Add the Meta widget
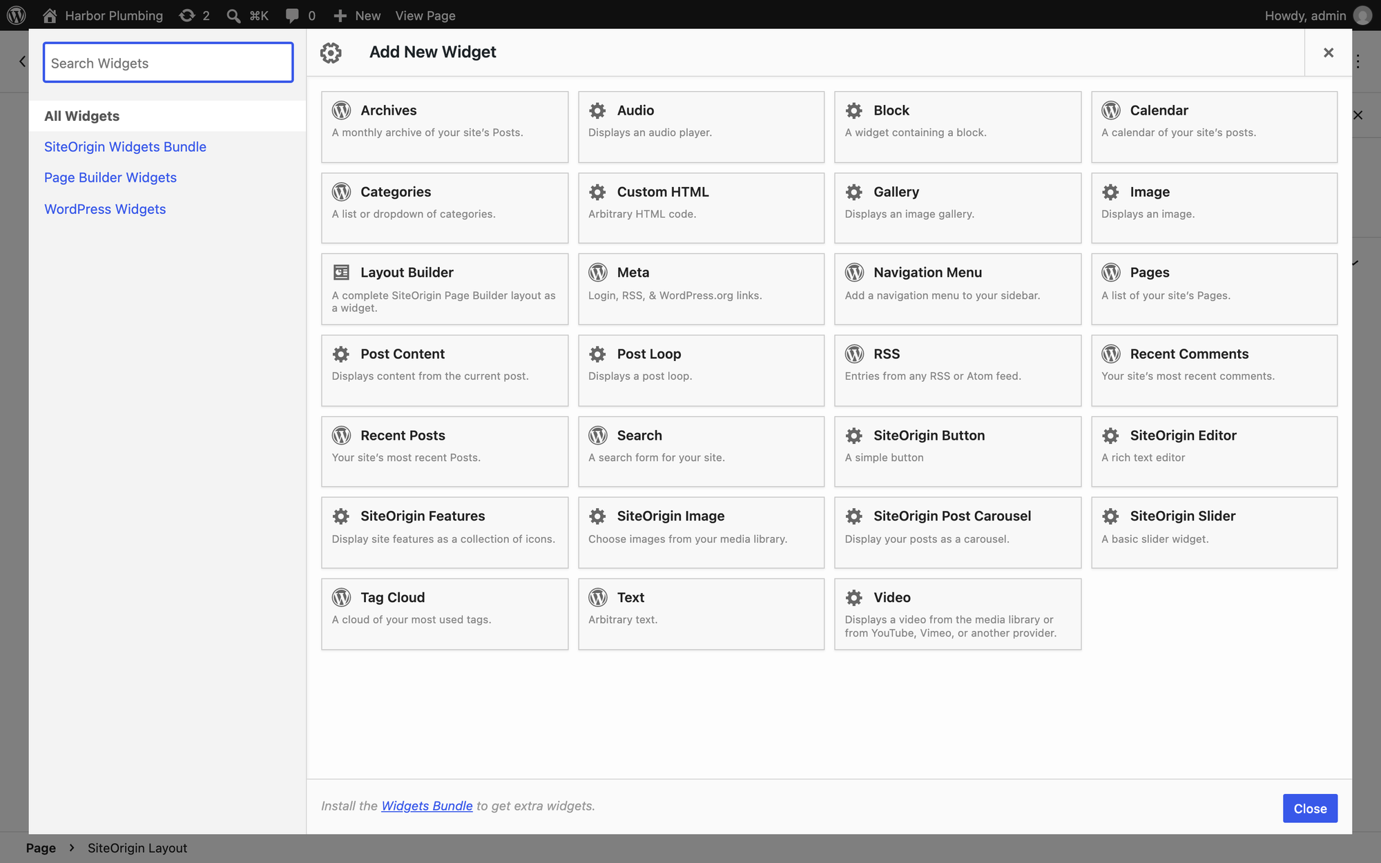The height and width of the screenshot is (863, 1381). tap(701, 289)
